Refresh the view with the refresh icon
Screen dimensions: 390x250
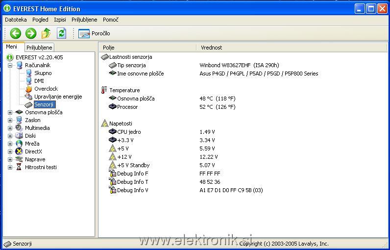(61, 33)
